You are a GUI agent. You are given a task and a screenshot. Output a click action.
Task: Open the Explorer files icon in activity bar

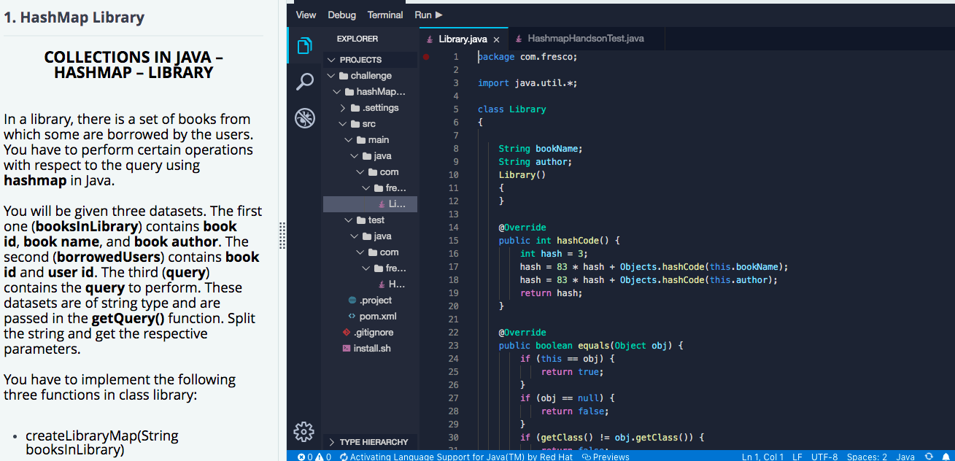coord(304,47)
